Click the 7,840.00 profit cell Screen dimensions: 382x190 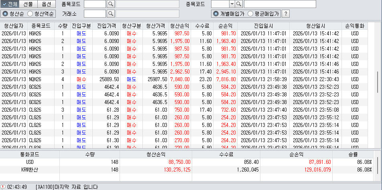tap(180, 79)
